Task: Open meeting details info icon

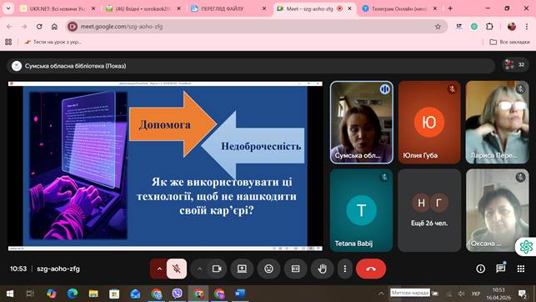Action: coord(481,269)
